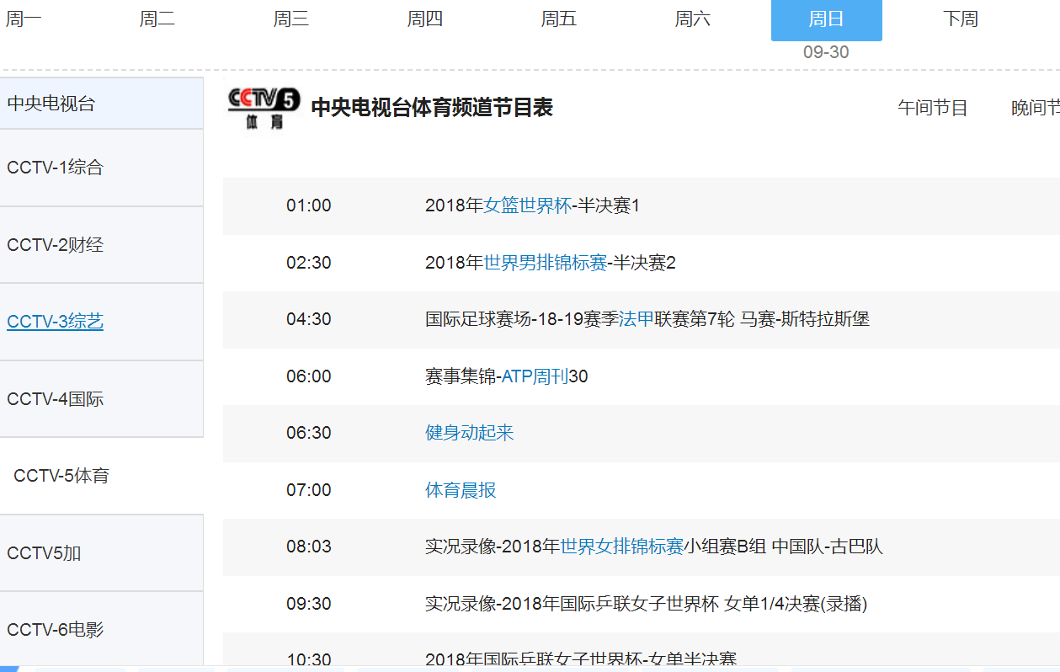Click the 07:00 time cell

click(x=309, y=490)
